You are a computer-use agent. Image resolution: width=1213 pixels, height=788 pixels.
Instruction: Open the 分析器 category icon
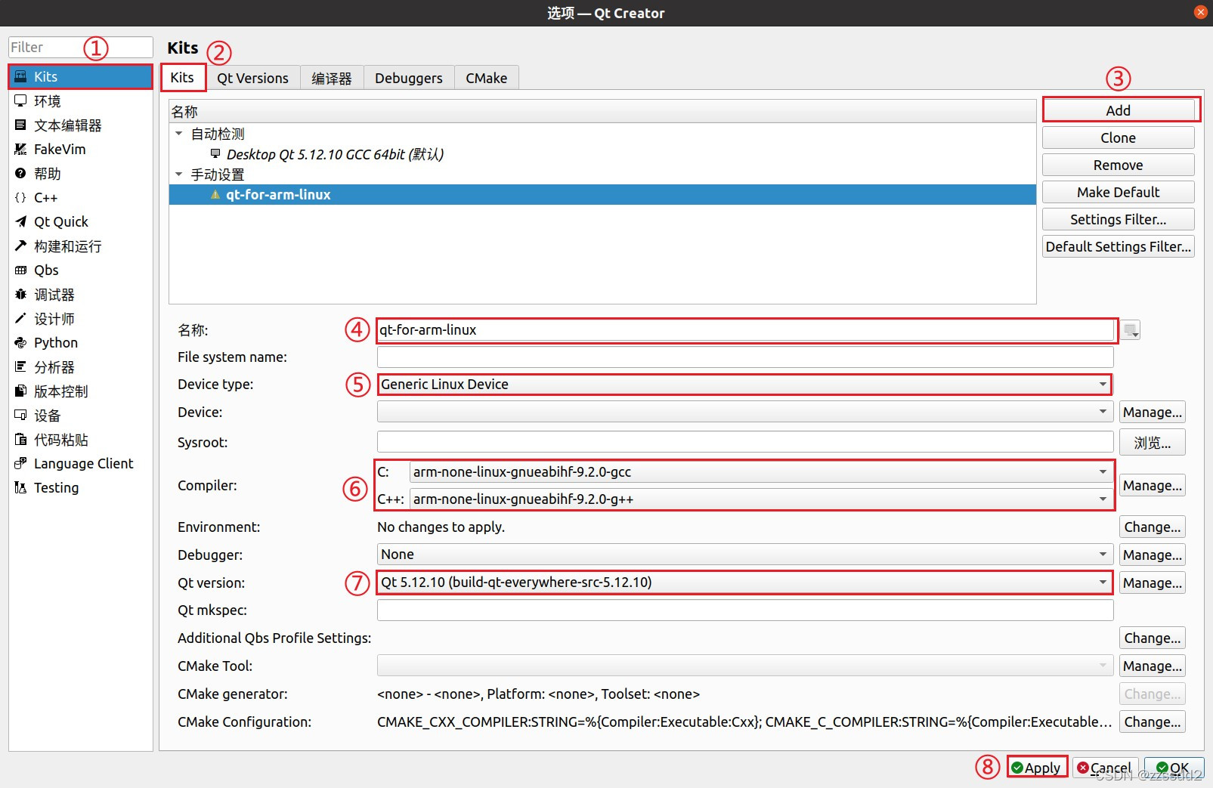click(20, 366)
